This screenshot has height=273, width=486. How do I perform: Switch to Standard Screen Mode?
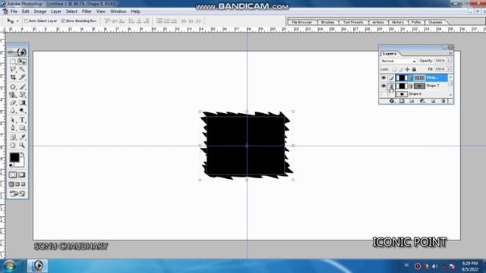(11, 184)
